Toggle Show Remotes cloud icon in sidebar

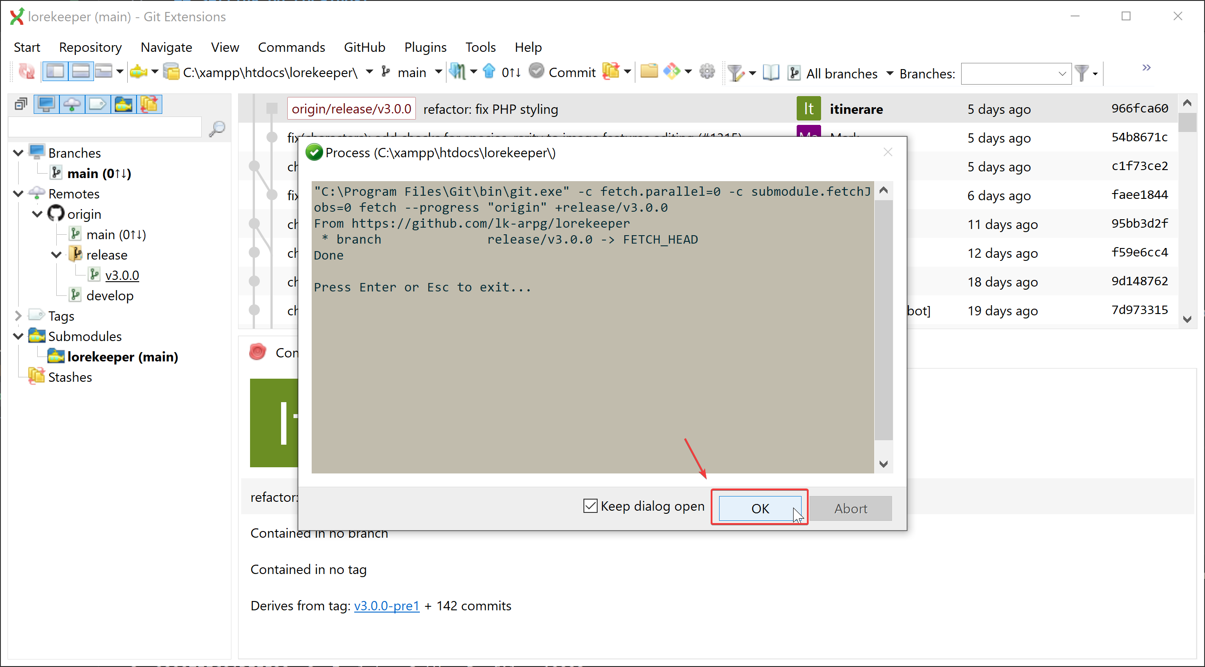pyautogui.click(x=72, y=104)
